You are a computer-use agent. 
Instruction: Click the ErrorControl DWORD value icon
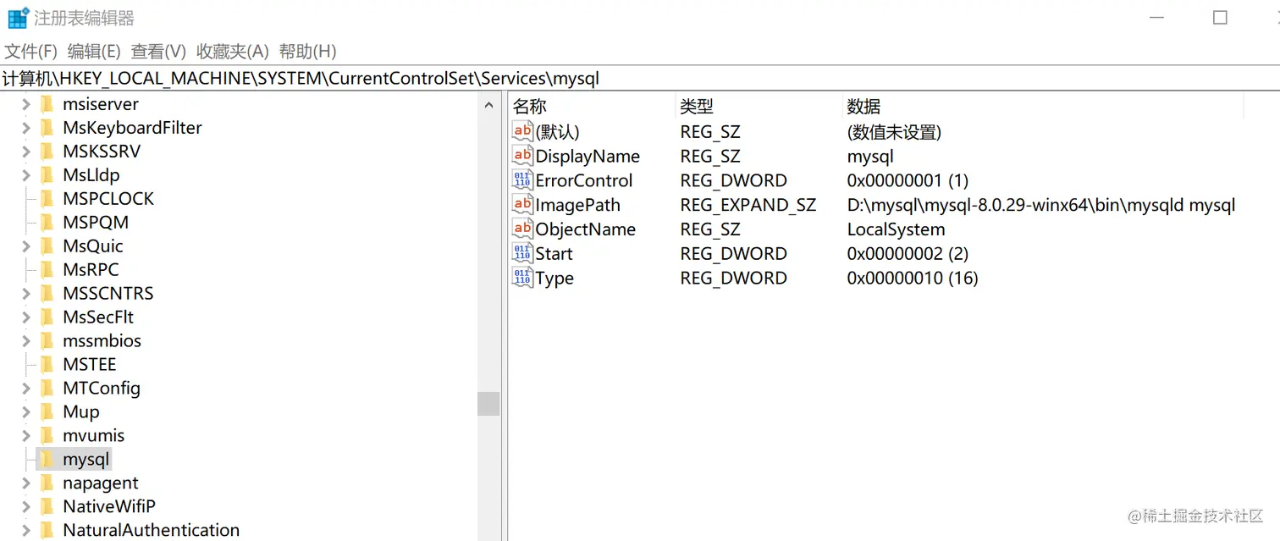coord(522,180)
